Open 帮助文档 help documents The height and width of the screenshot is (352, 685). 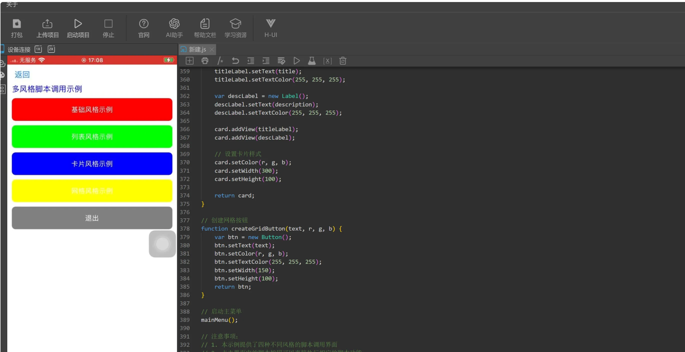pos(205,24)
